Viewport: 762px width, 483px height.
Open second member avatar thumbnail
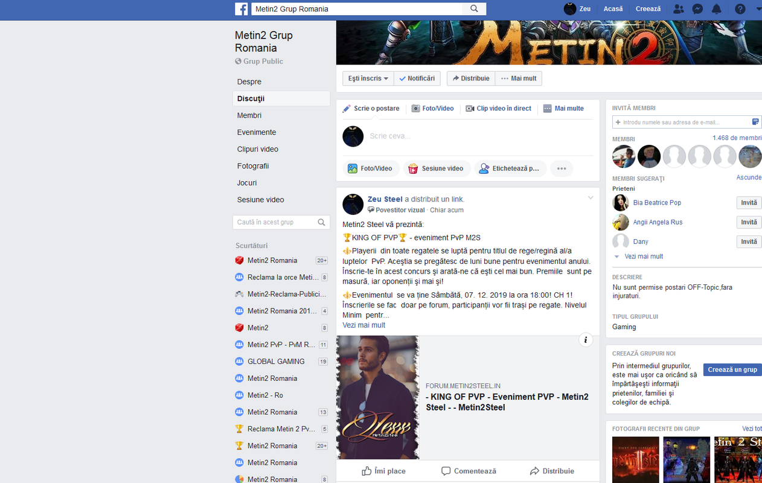(649, 156)
